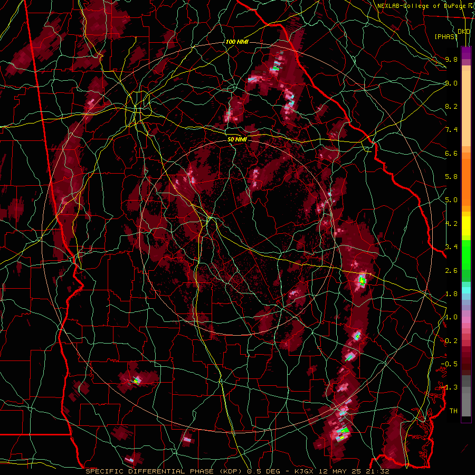Click the -0.5 scale label
This screenshot has width=475, height=475.
[x=449, y=364]
